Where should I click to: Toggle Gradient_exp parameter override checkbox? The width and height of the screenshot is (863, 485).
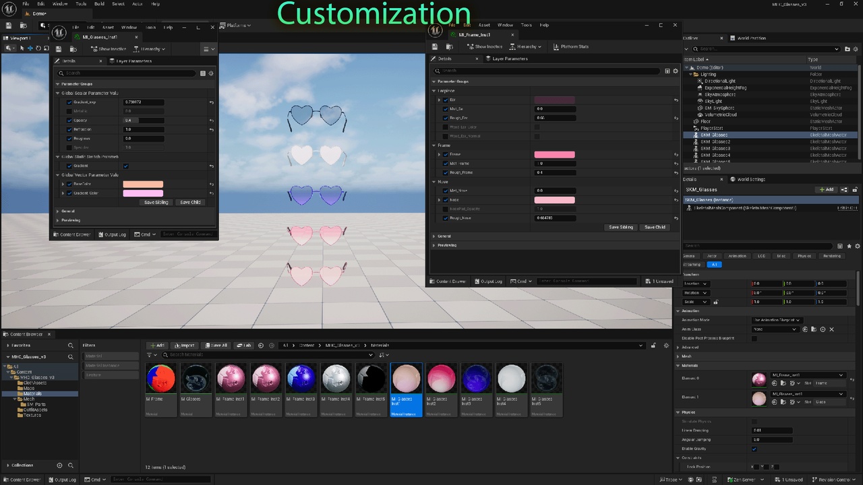tap(69, 102)
